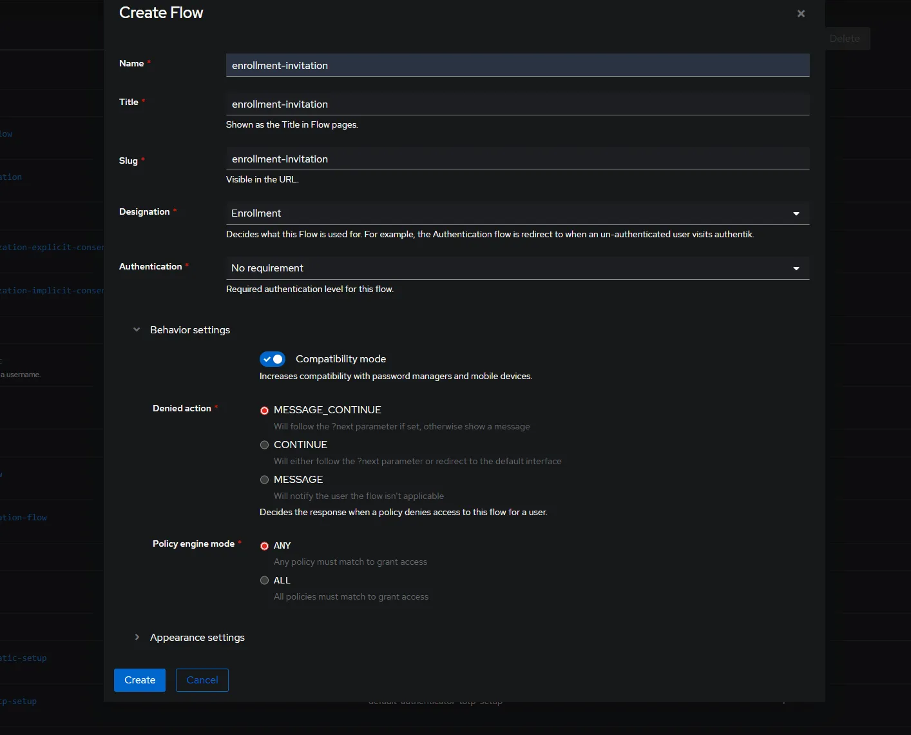Click the Delete button behind the modal
This screenshot has width=911, height=735.
click(845, 39)
